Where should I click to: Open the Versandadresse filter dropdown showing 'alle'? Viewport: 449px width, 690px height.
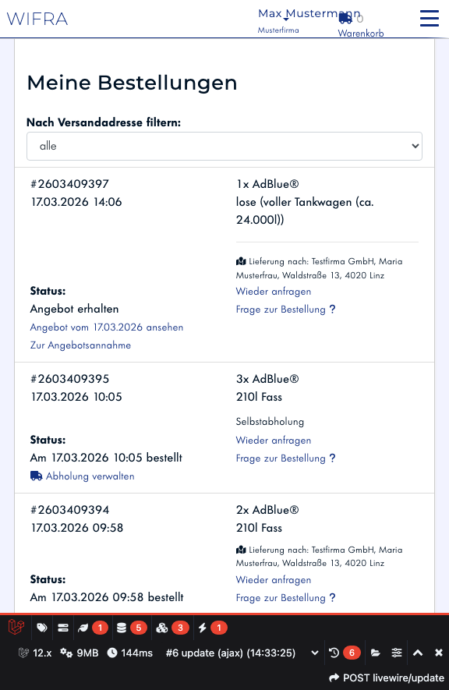224,146
